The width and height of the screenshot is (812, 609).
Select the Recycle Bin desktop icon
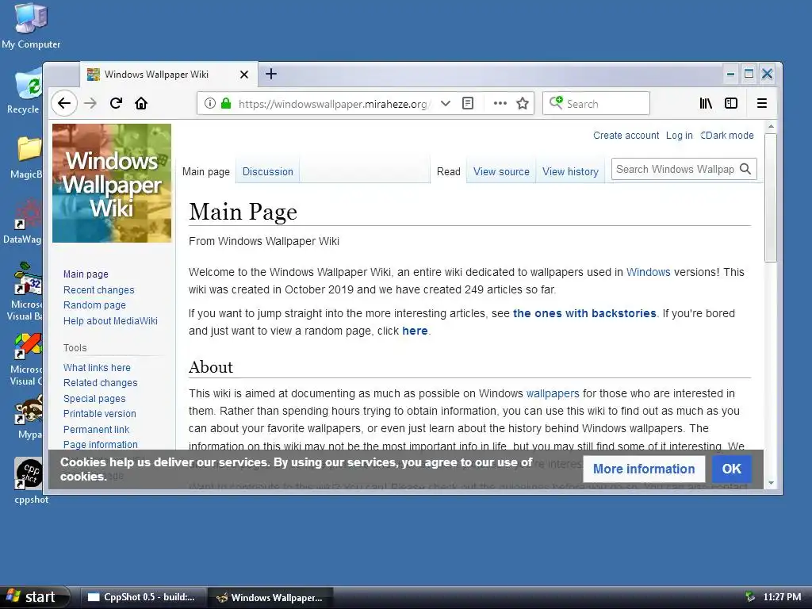point(25,91)
